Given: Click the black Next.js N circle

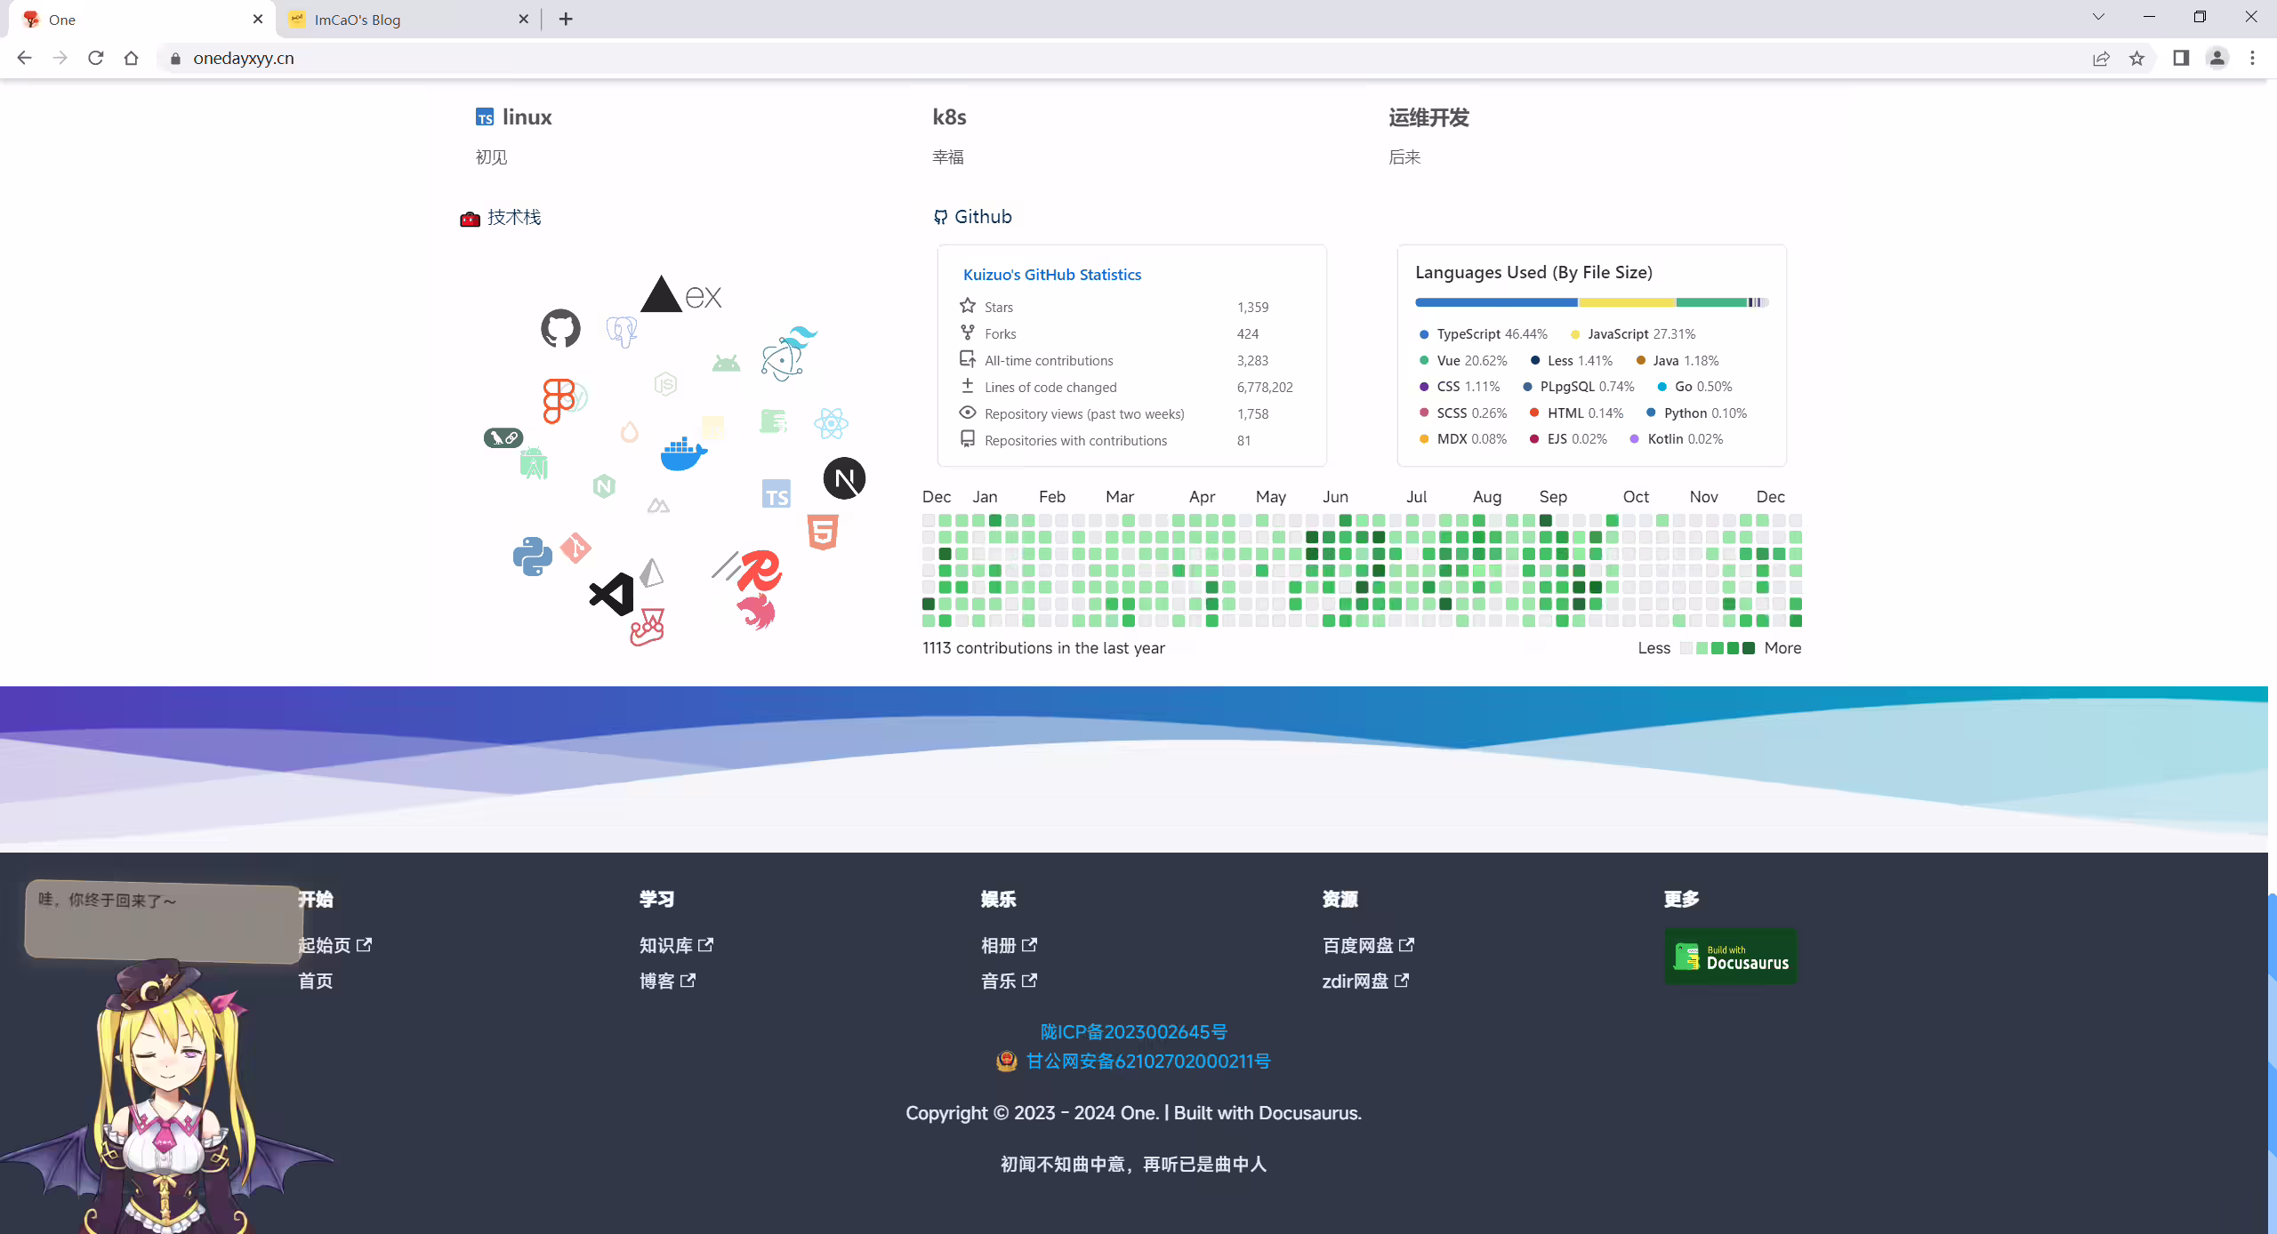Looking at the screenshot, I should coord(844,478).
